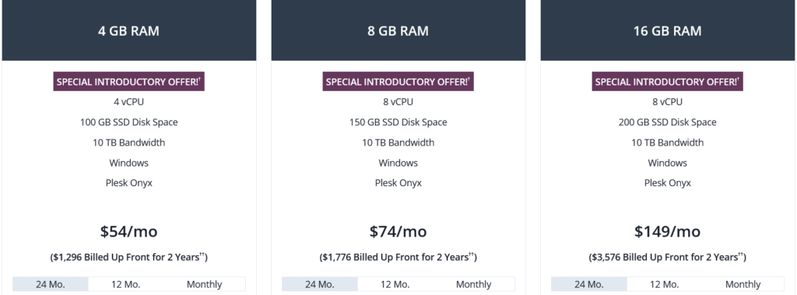
Task: Choose Monthly billing for 8 GB RAM plan
Action: click(474, 284)
